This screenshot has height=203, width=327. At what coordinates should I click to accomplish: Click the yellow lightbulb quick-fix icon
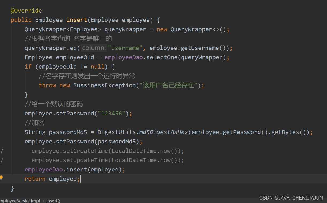click(x=1, y=178)
